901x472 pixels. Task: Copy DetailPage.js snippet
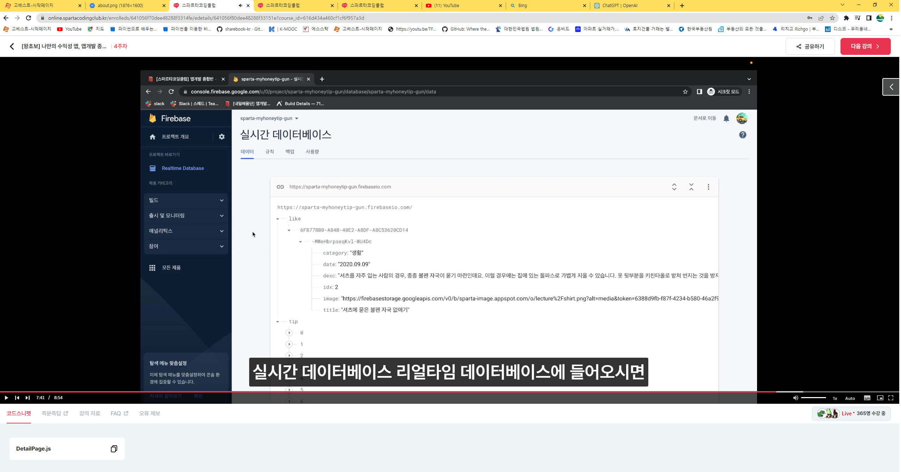pos(114,449)
